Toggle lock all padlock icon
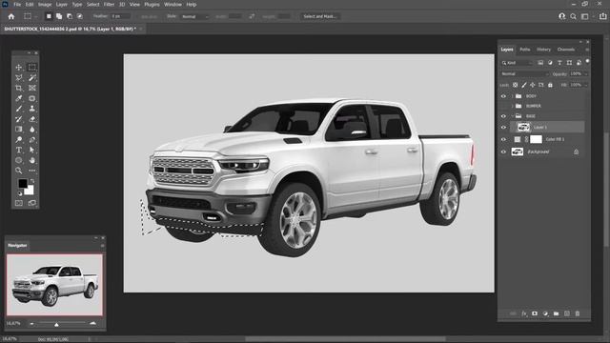The height and width of the screenshot is (343, 610). point(550,85)
